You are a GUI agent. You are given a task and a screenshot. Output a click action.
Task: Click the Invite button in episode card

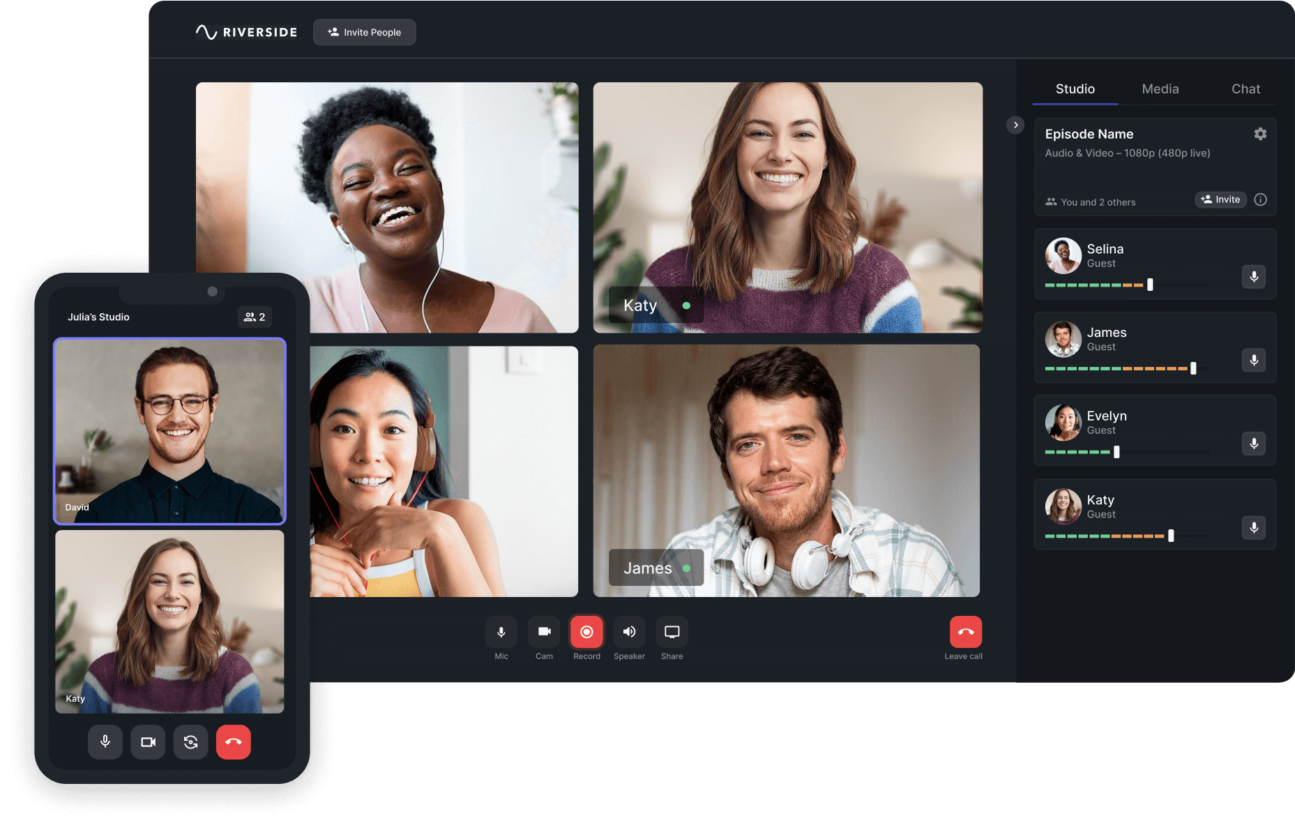1220,199
